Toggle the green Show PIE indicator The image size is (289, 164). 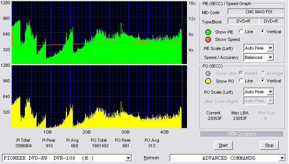tap(208, 32)
